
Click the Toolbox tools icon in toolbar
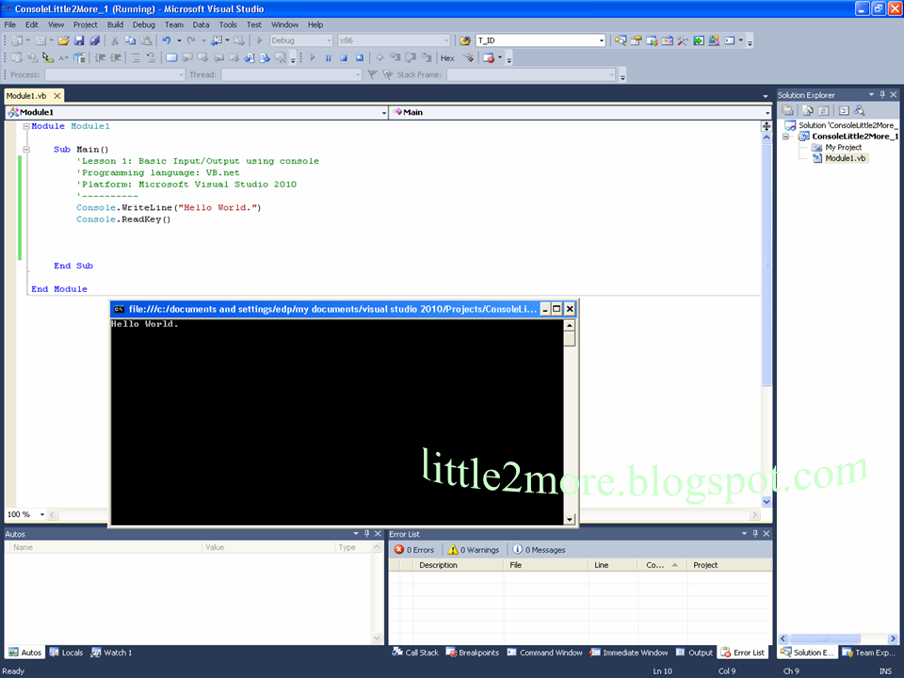pos(683,40)
